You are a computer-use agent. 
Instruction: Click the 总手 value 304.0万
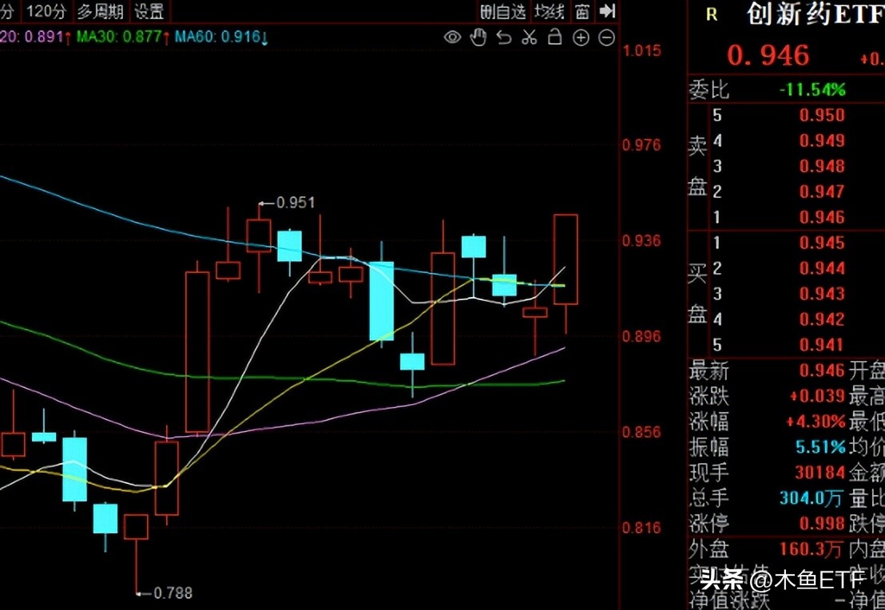[x=812, y=498]
